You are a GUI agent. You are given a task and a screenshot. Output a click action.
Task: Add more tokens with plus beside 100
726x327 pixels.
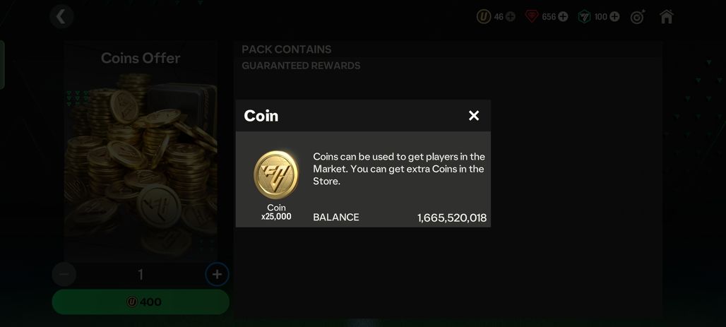[x=614, y=17]
